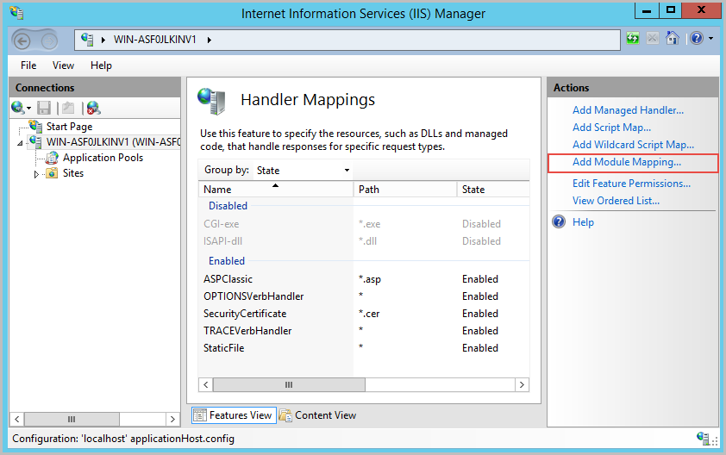Open the Group by State dropdown
This screenshot has width=726, height=455.
coord(304,171)
